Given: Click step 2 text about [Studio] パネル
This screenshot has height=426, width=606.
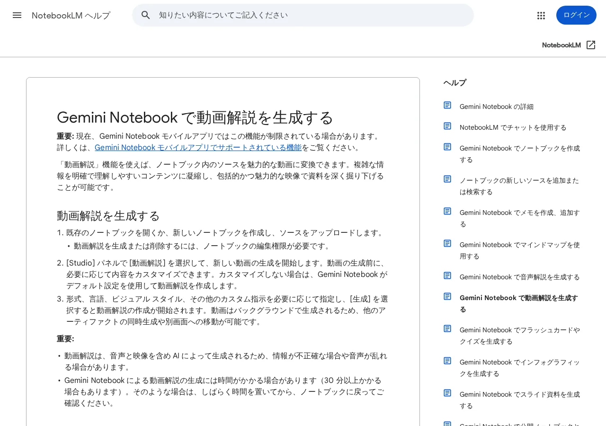Looking at the screenshot, I should tap(227, 275).
